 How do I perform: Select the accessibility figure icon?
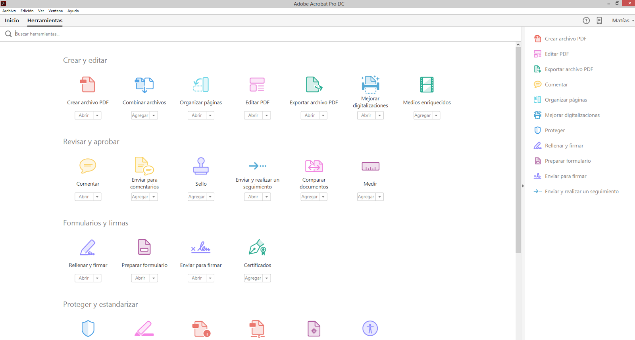pyautogui.click(x=370, y=328)
